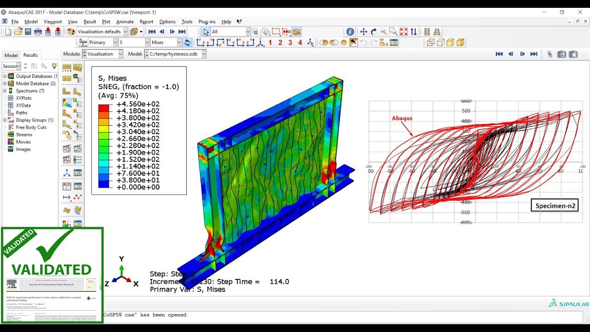This screenshot has width=590, height=332.
Task: Click the camera snapshot icon on the right
Action: point(573,54)
